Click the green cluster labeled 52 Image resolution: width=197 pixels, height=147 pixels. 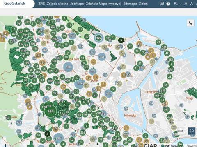pyautogui.click(x=72, y=140)
